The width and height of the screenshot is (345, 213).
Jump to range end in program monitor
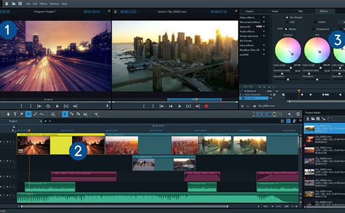(x=75, y=106)
